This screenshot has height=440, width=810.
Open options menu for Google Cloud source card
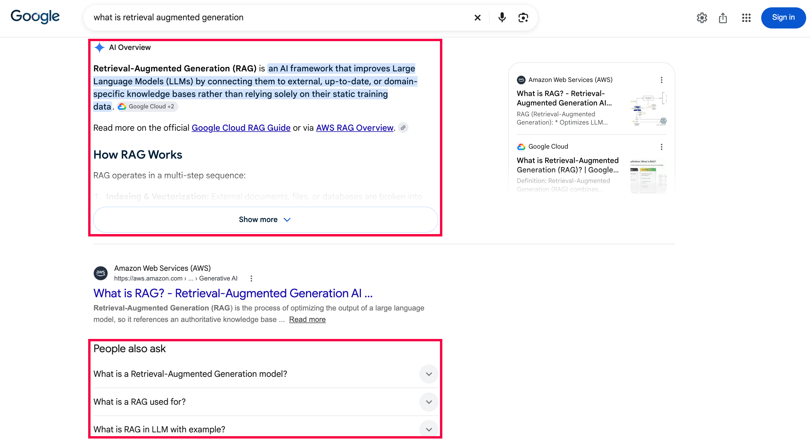[662, 147]
